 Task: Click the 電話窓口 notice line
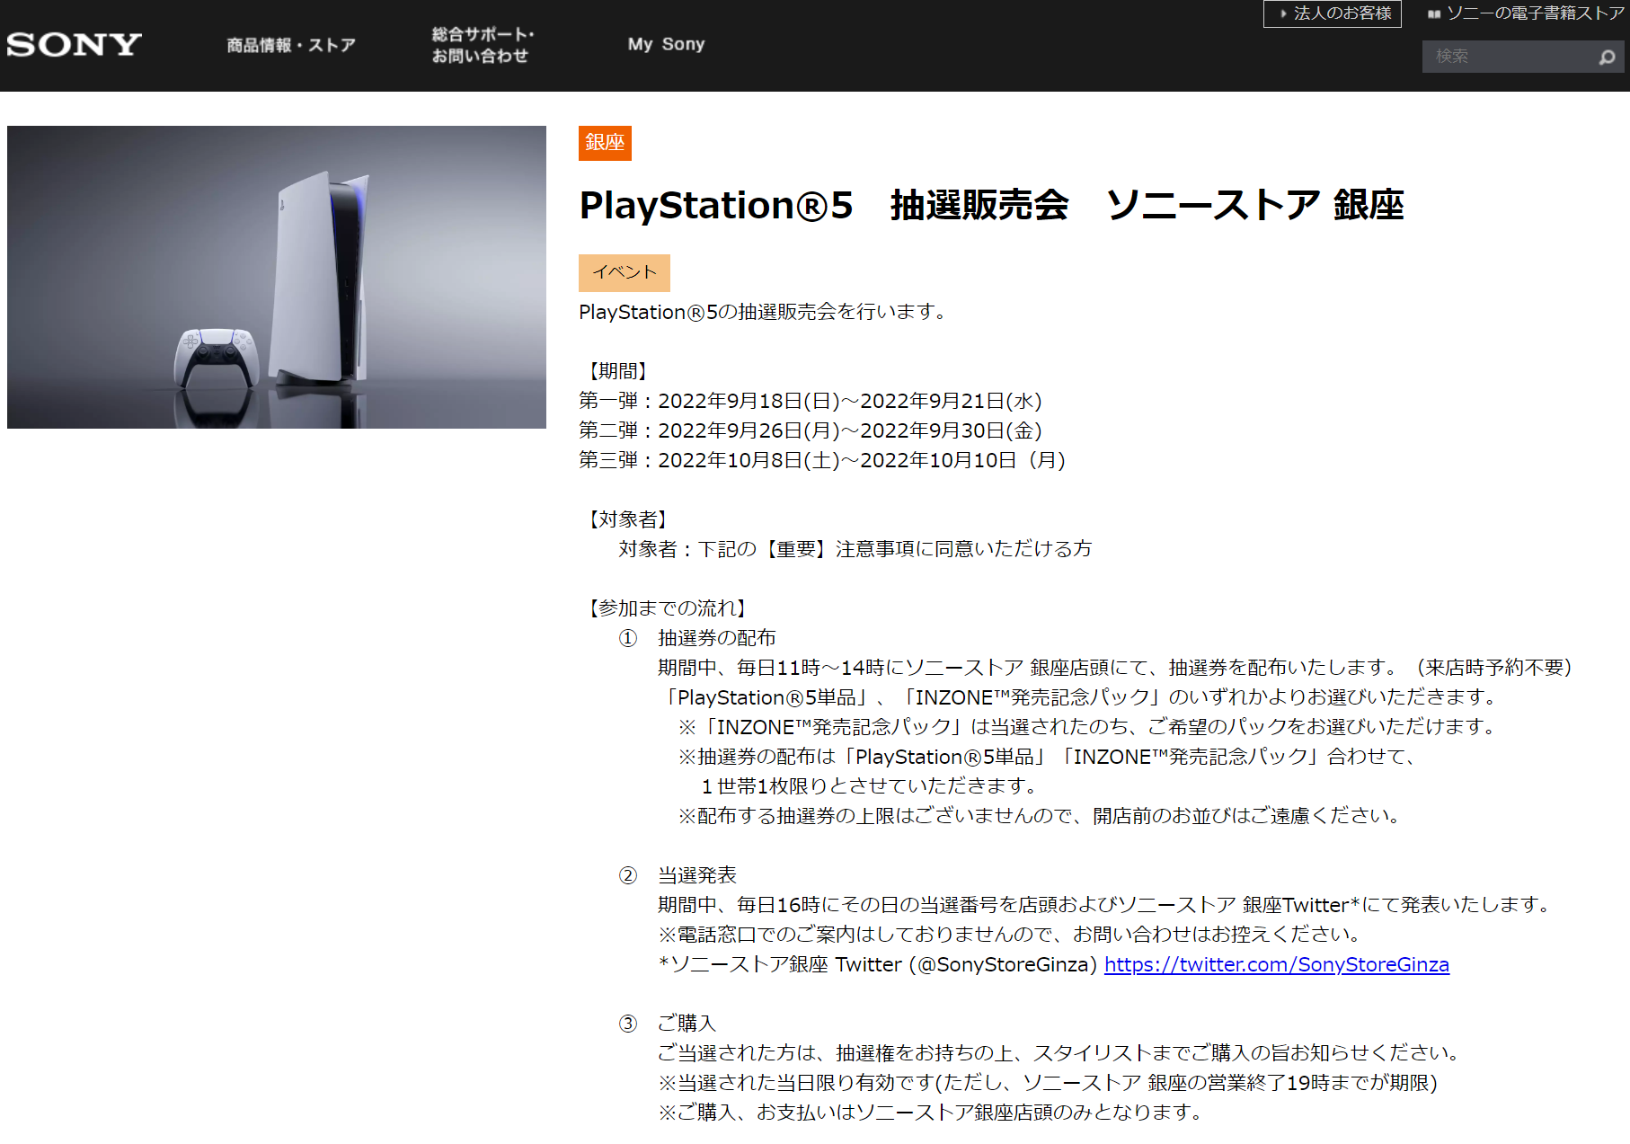(x=1010, y=935)
